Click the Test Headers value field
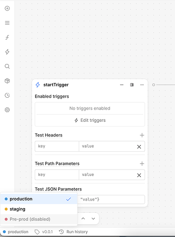The image size is (175, 237). pos(108,146)
